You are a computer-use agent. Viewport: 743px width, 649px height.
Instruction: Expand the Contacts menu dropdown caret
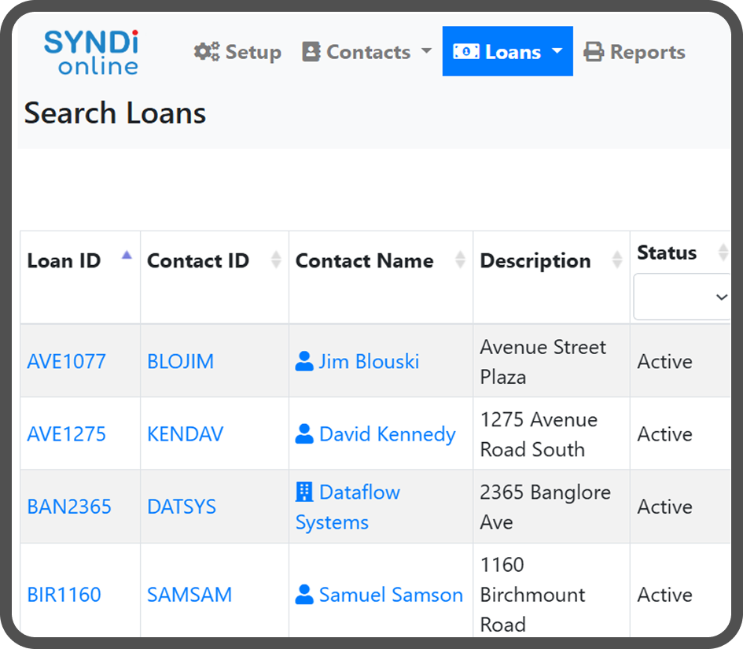click(427, 51)
